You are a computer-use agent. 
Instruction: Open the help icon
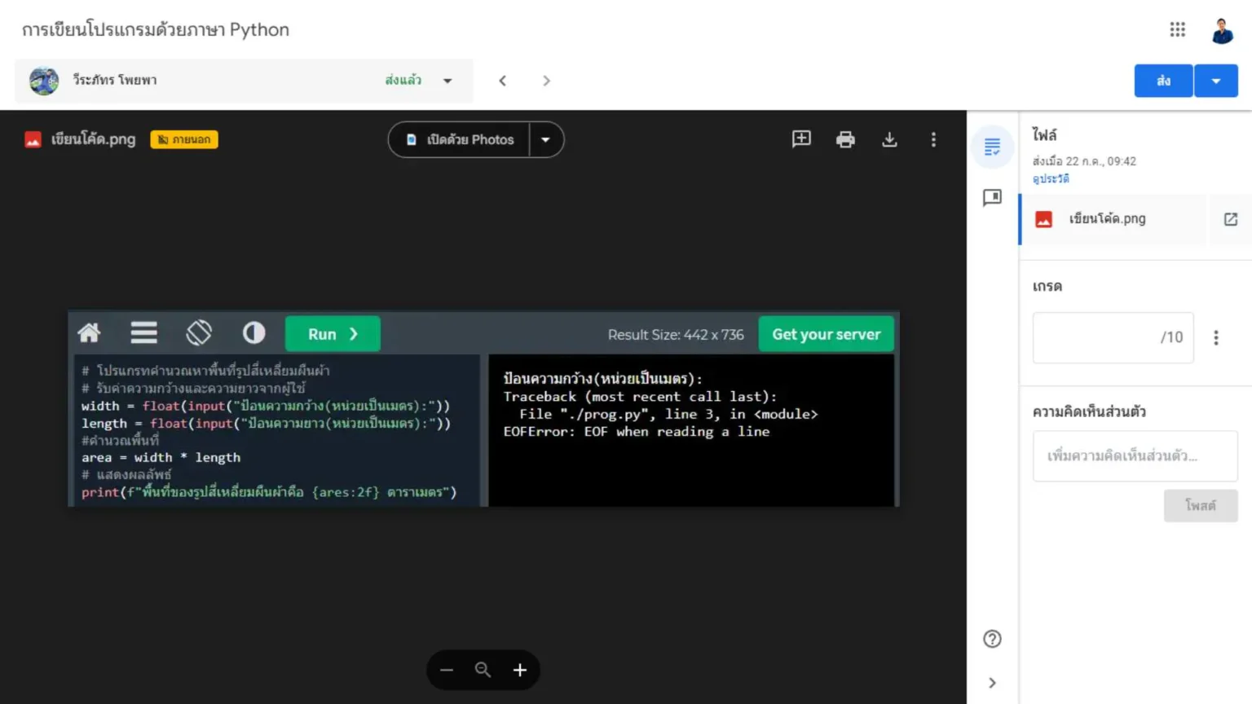pos(992,639)
